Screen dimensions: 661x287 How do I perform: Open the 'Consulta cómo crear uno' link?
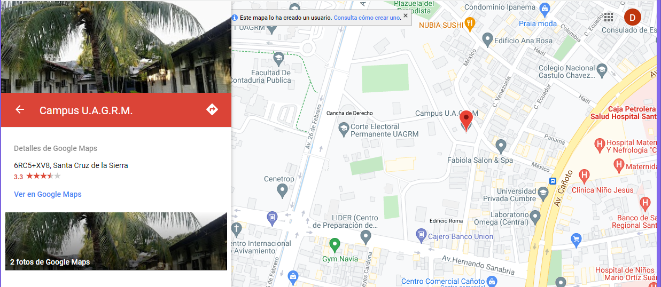(x=367, y=18)
